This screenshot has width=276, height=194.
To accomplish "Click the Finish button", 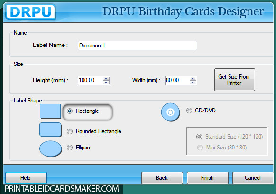I will pos(208,178).
